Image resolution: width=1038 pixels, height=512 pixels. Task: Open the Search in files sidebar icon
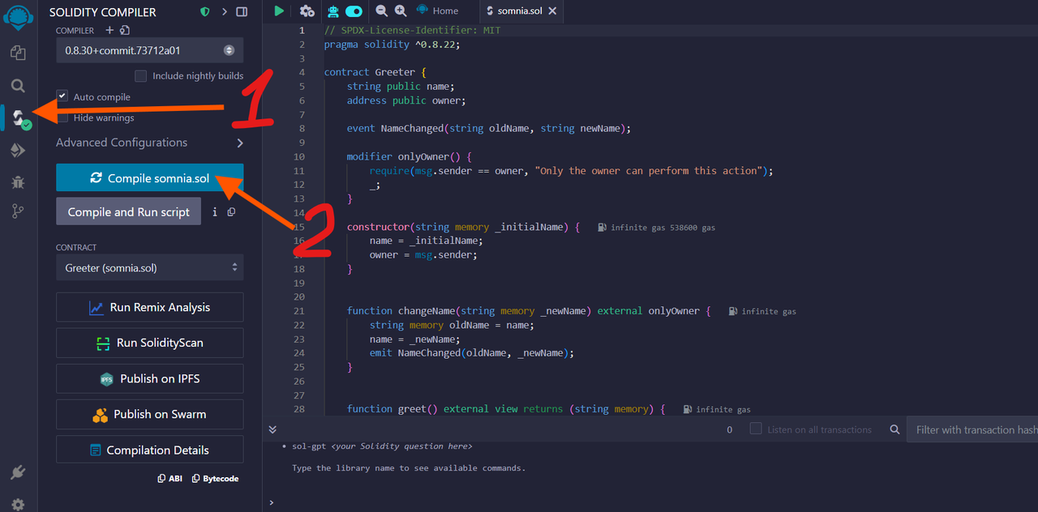point(18,85)
